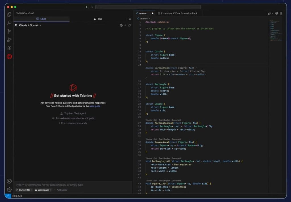291x202 pixels.
Task: Click the command center search bar
Action: point(148,7)
